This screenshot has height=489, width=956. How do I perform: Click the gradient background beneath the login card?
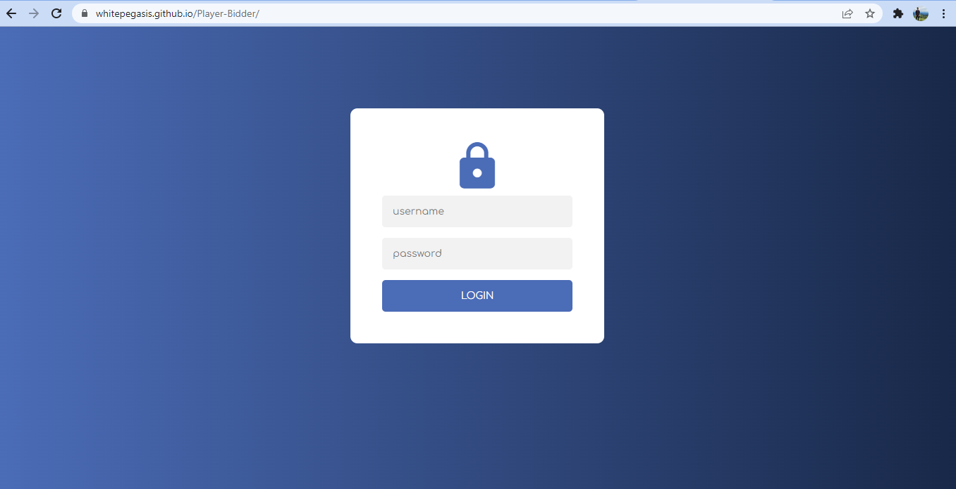tap(477, 415)
